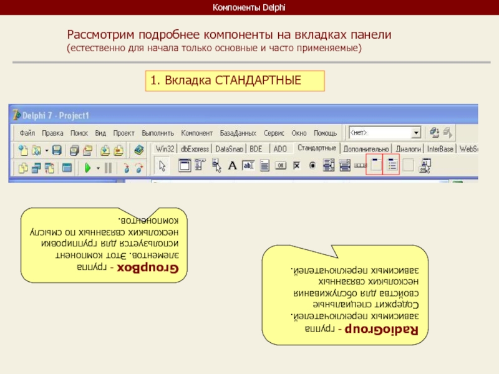Viewport: 499px width, 374px height.
Task: Open the Компонент menu
Action: pyautogui.click(x=196, y=133)
